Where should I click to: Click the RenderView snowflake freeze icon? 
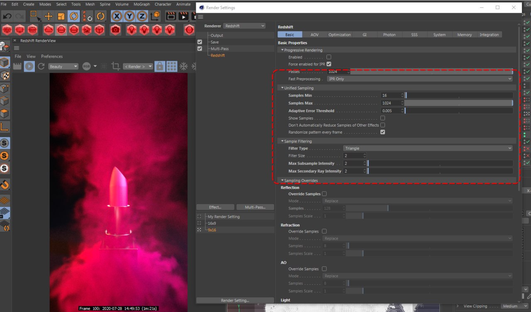point(183,66)
